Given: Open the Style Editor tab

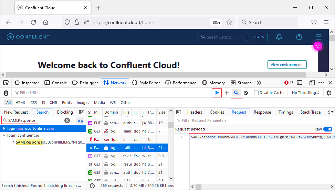Looking at the screenshot, I should click(146, 83).
